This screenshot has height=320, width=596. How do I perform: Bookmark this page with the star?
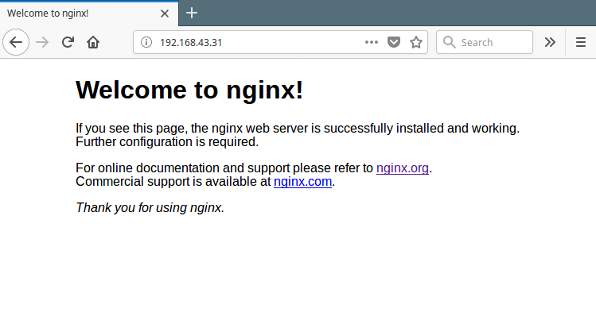click(x=416, y=42)
